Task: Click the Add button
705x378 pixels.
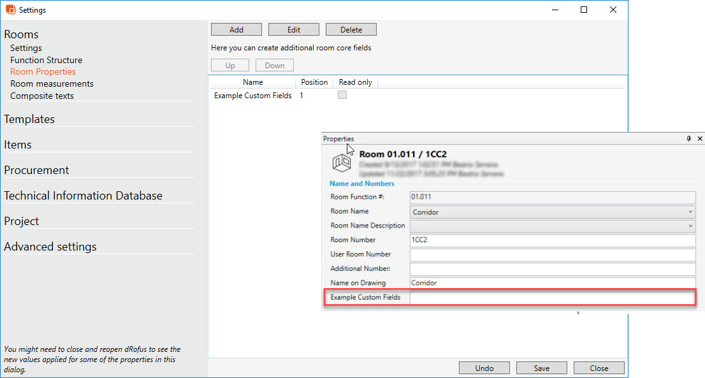Action: click(236, 30)
